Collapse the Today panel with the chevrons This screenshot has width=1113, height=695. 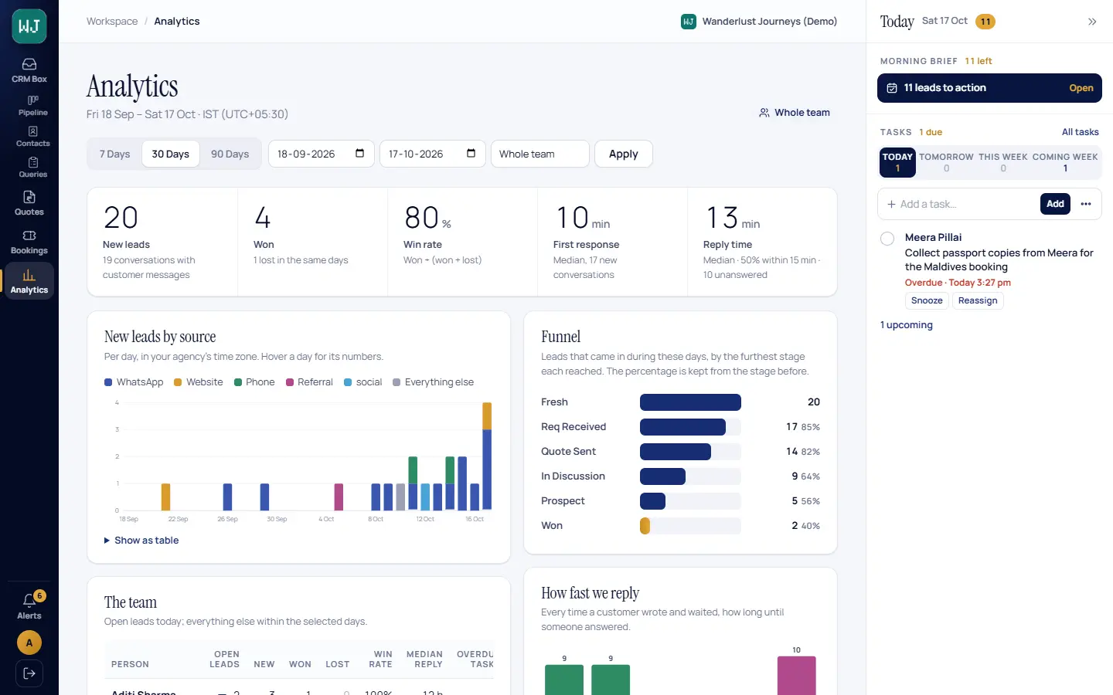1092,22
